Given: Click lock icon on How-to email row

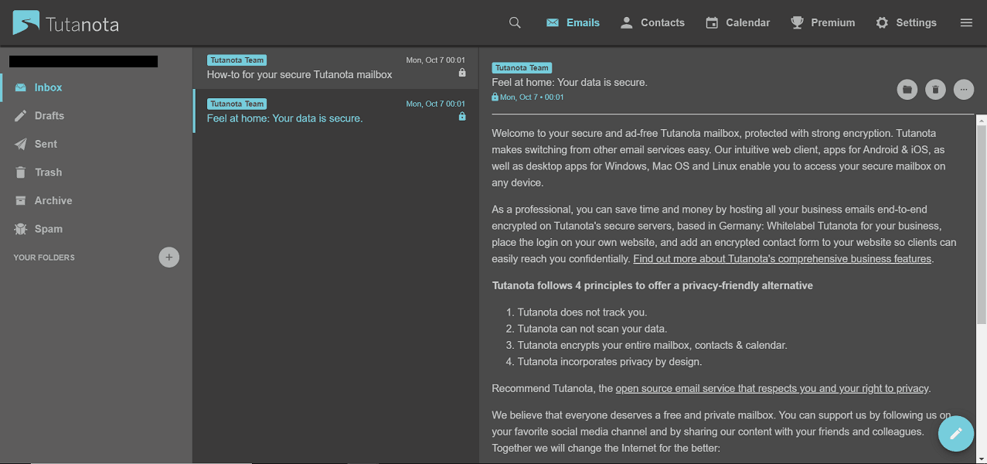Looking at the screenshot, I should click(x=462, y=73).
